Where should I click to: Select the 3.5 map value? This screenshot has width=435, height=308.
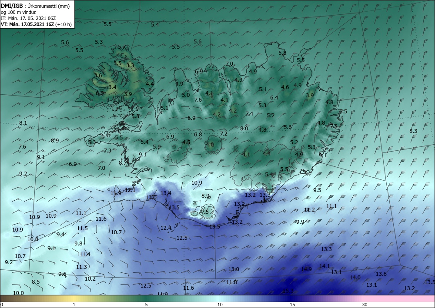(x=117, y=63)
